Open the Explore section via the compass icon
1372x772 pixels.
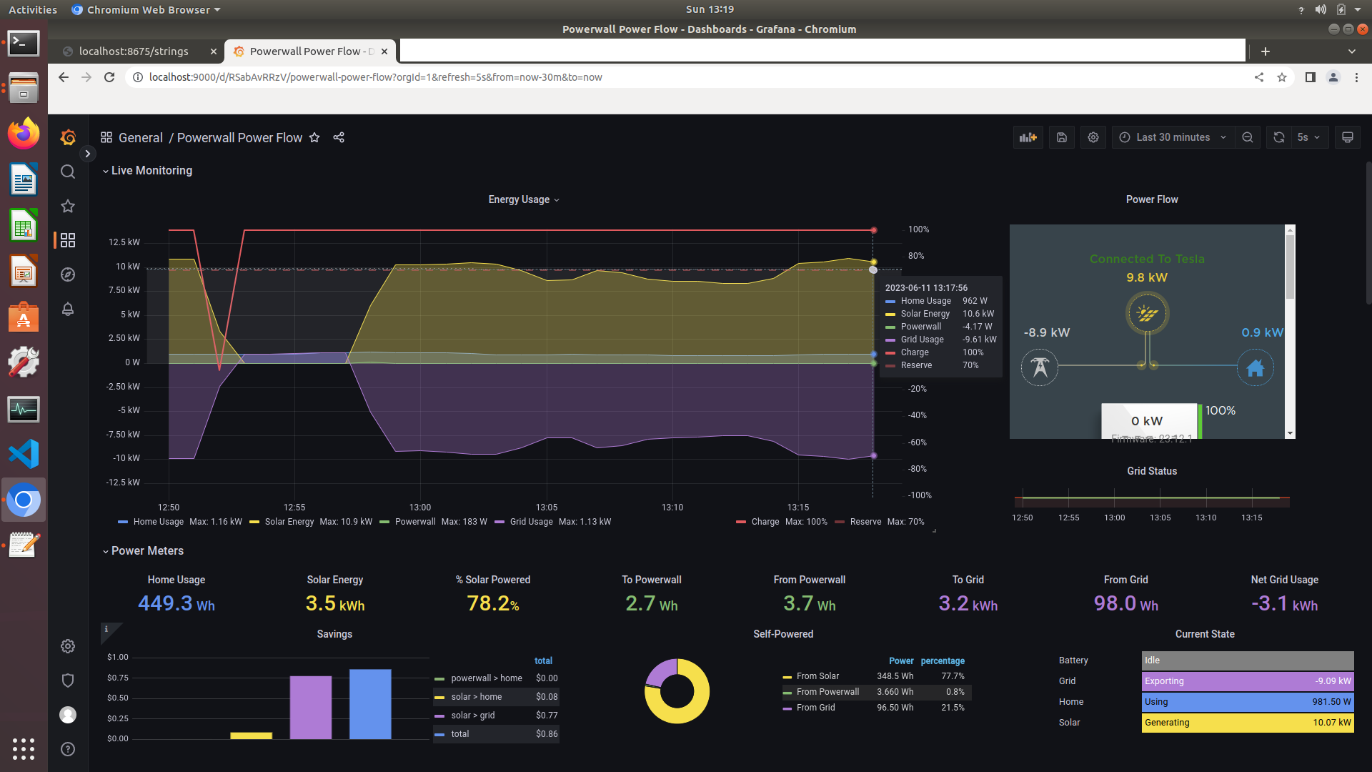point(67,274)
